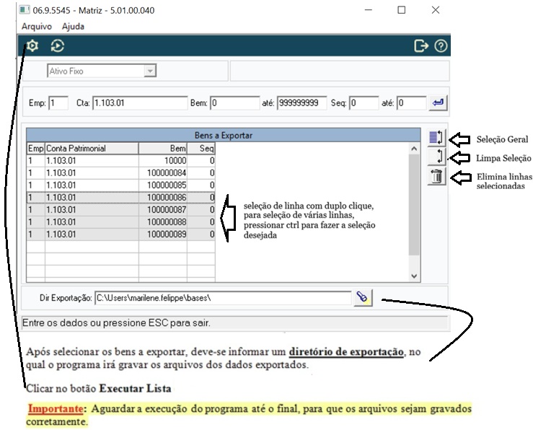533x430 pixels.
Task: Open the Ativo Fixo dropdown arrow
Action: coord(149,71)
